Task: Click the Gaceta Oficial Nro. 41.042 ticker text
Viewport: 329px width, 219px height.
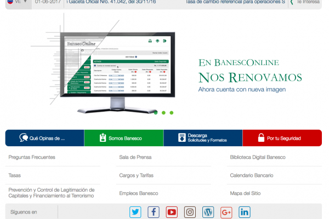Action: point(112,2)
